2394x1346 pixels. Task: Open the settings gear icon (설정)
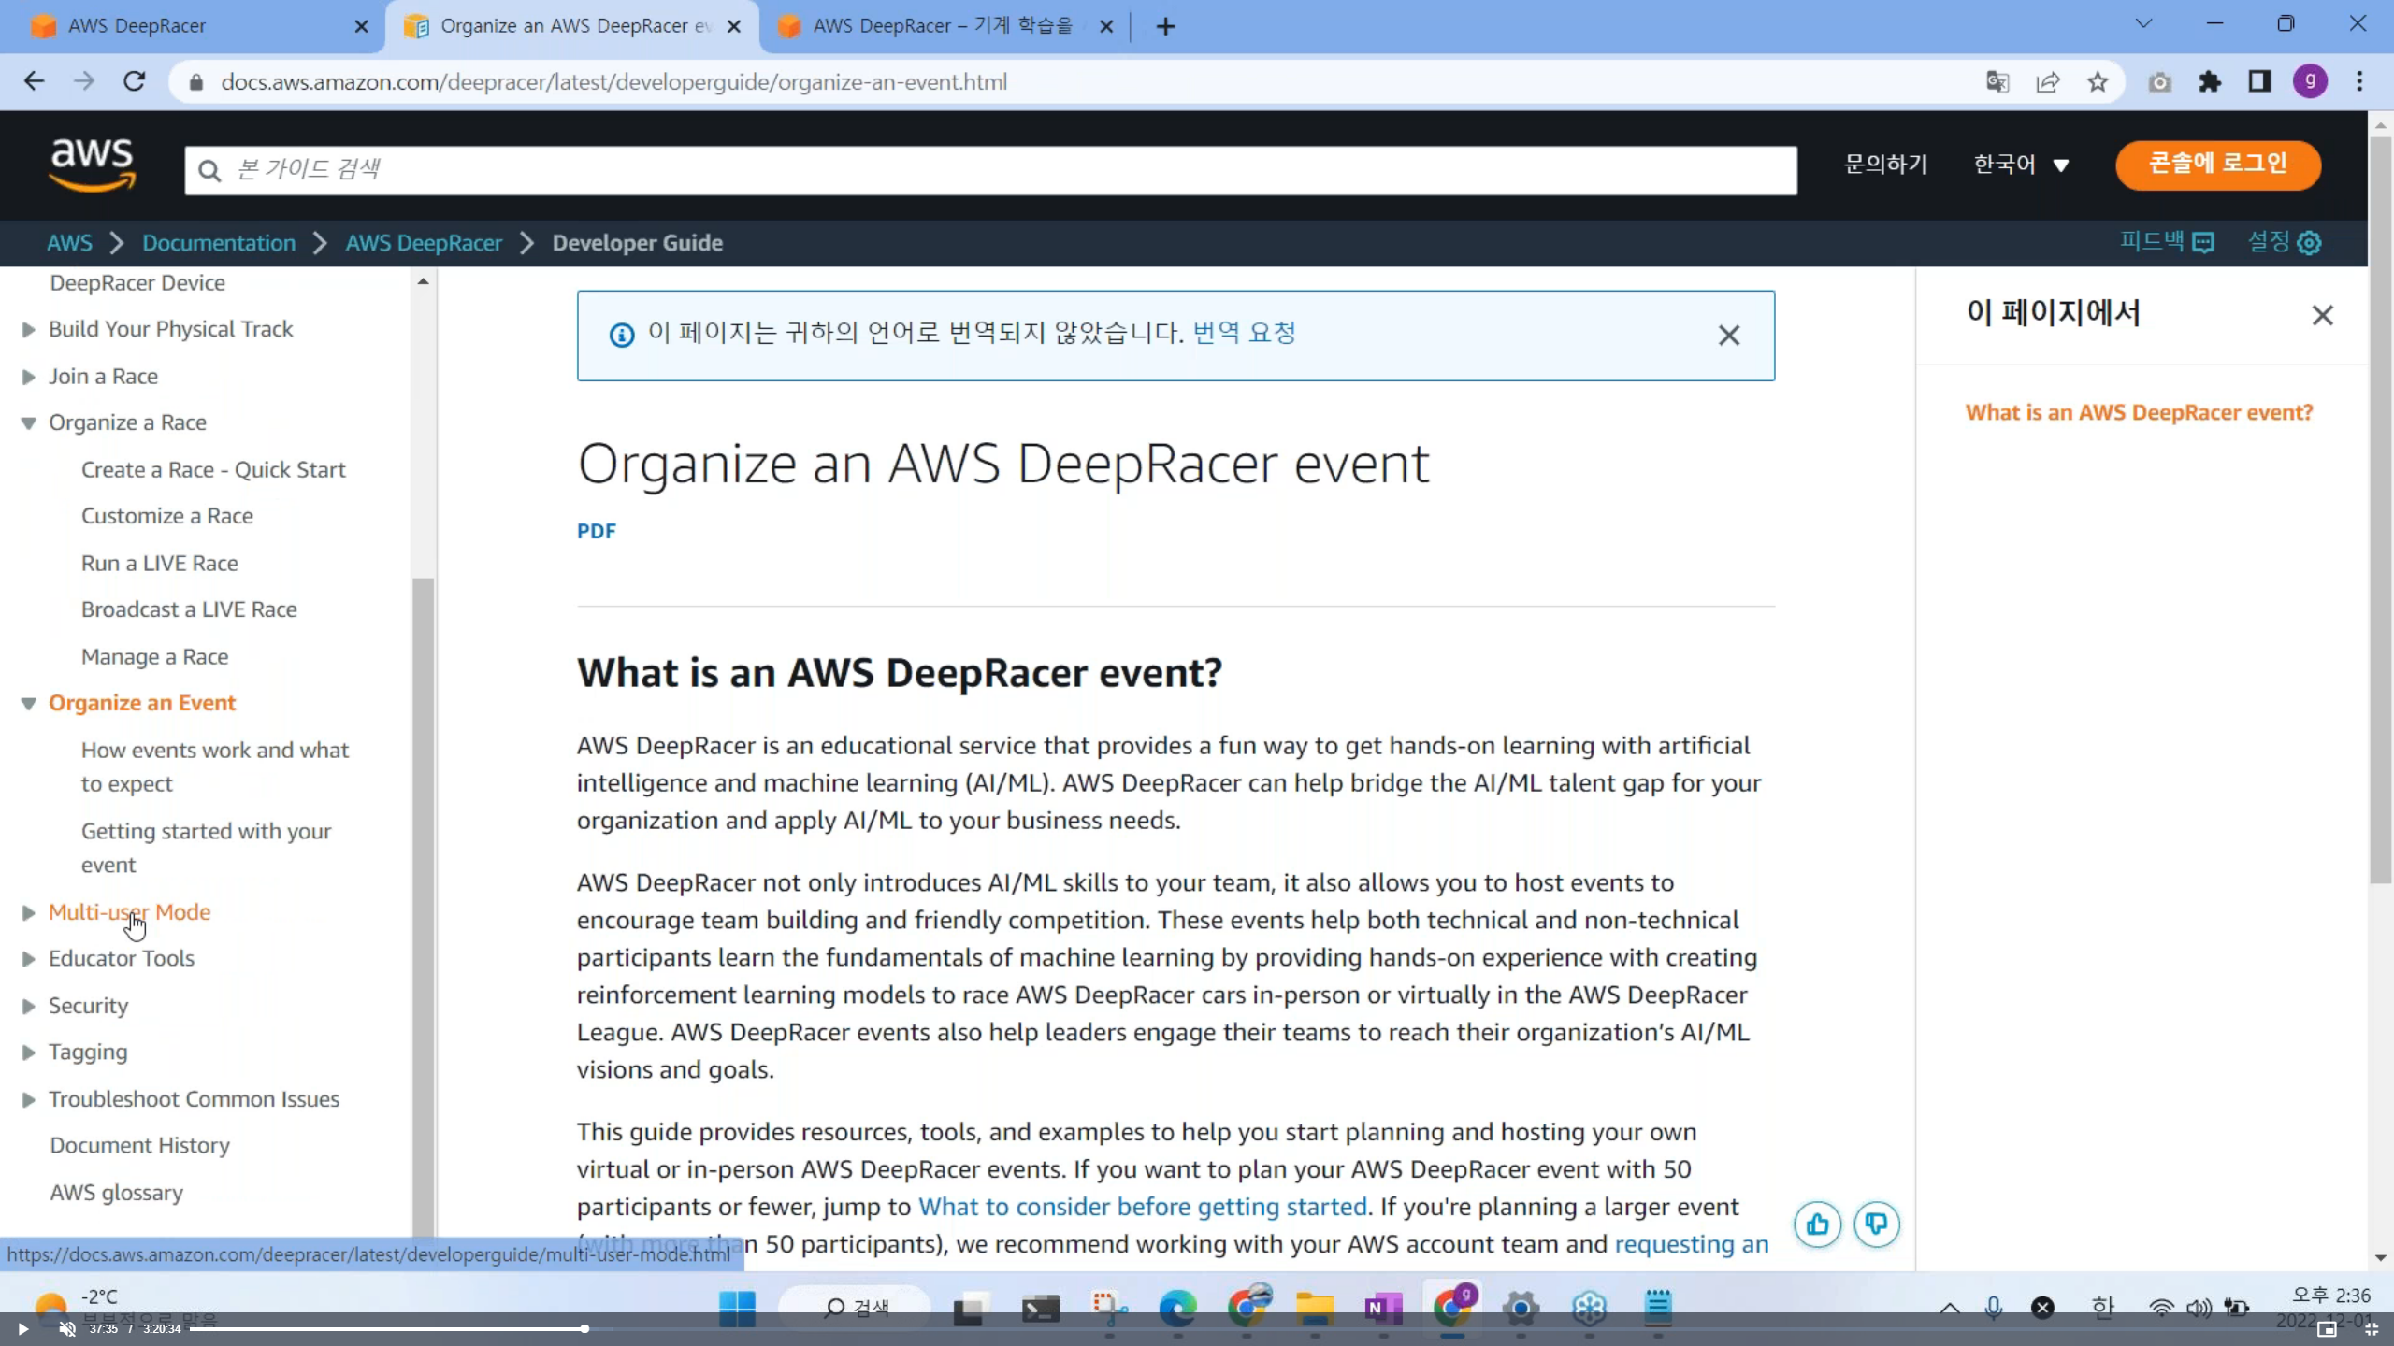[2308, 243]
